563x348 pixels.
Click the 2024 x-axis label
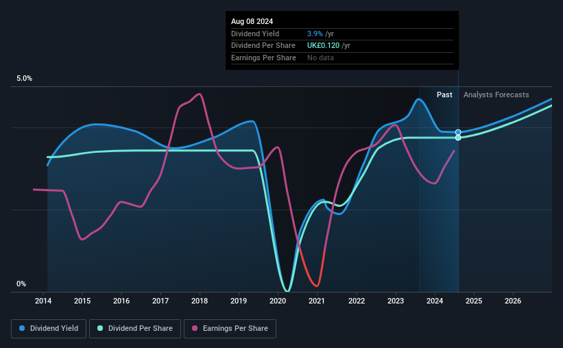point(435,301)
